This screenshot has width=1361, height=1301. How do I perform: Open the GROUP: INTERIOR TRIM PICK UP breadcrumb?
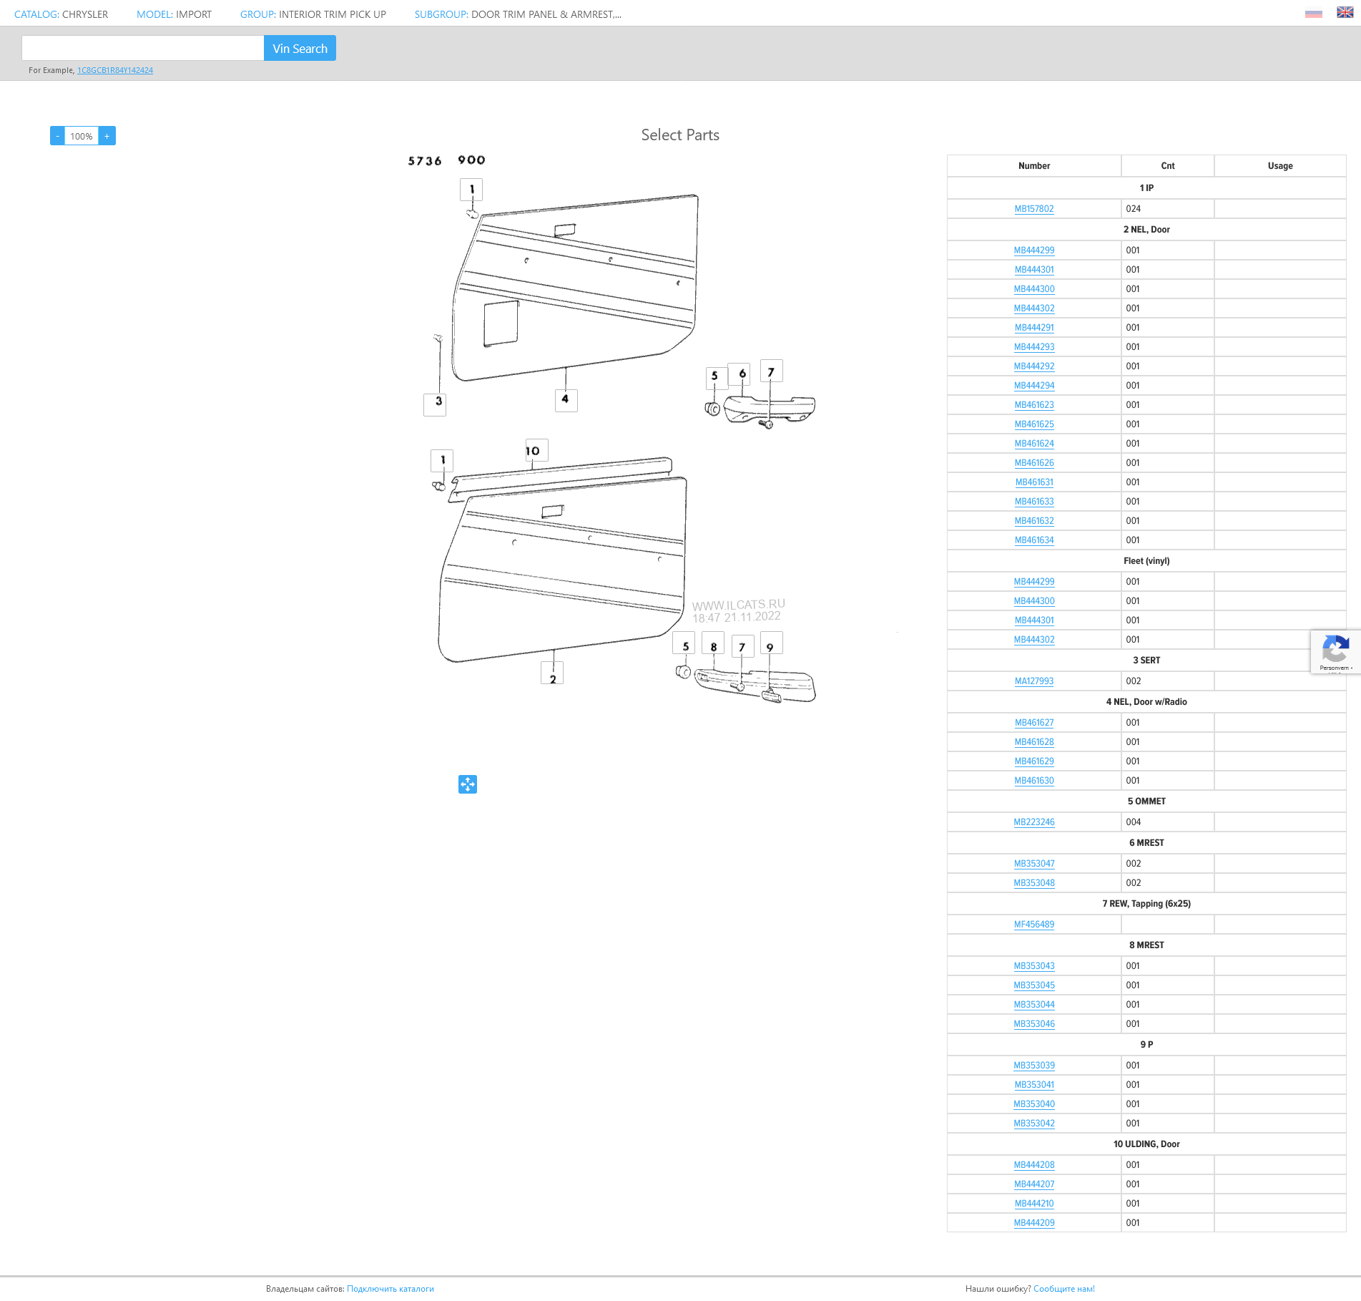click(313, 14)
